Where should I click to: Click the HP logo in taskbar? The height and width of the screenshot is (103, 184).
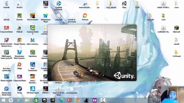point(11,100)
